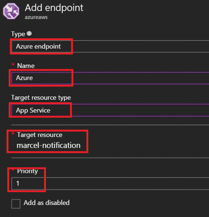Select the Priority input showing 1
The height and width of the screenshot is (217, 209).
[x=110, y=184]
